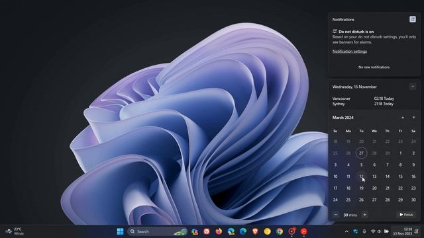Select date 11 in the calendar
This screenshot has height=238, width=424.
348,177
